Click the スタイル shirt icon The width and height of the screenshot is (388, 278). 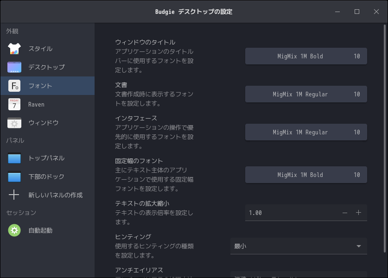(14, 49)
